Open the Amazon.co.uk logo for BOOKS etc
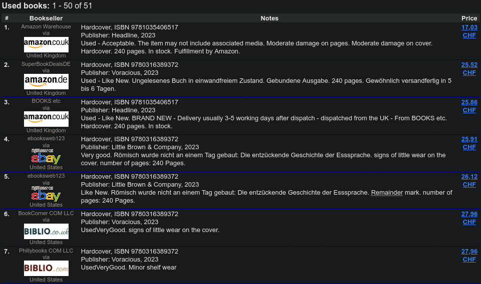 46,119
